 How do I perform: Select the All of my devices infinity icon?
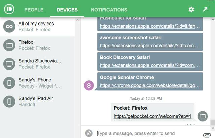[x=9, y=27]
